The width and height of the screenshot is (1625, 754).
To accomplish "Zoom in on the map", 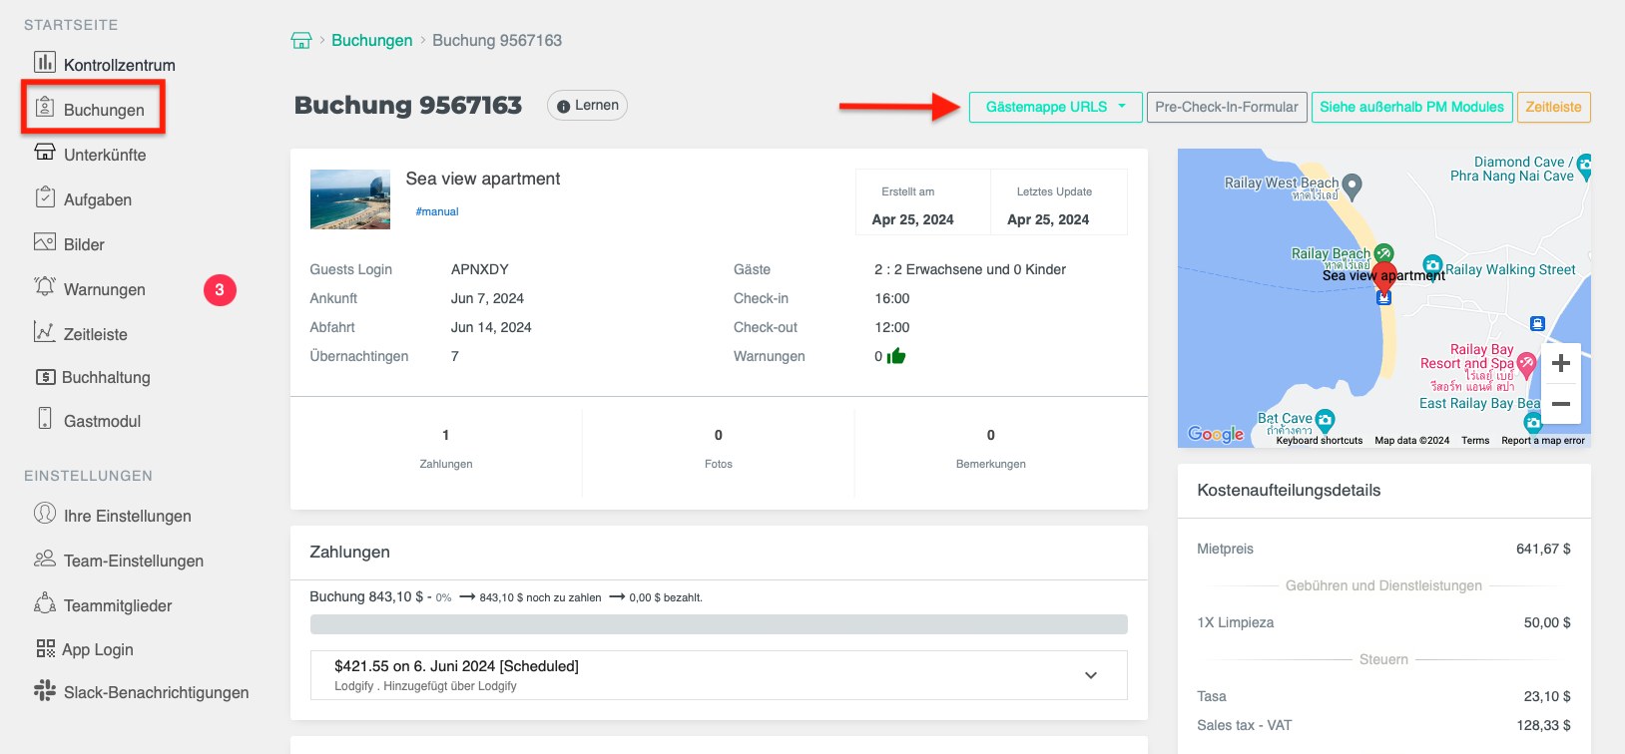I will click(x=1561, y=364).
